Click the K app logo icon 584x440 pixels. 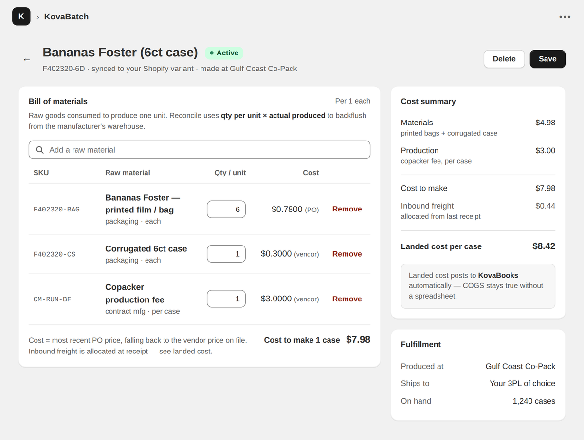coord(21,17)
